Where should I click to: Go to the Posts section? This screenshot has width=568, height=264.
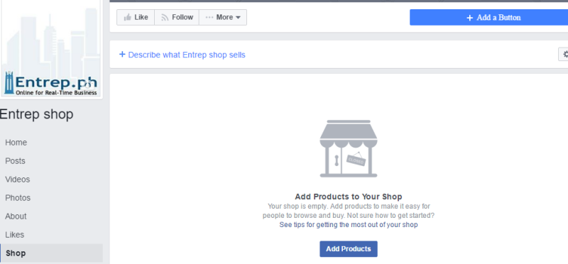[15, 161]
